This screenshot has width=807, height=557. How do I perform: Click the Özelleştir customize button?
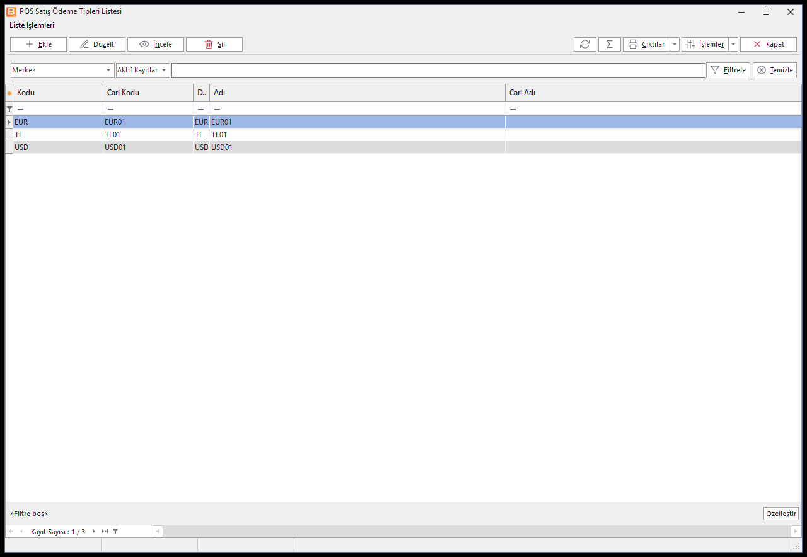781,514
